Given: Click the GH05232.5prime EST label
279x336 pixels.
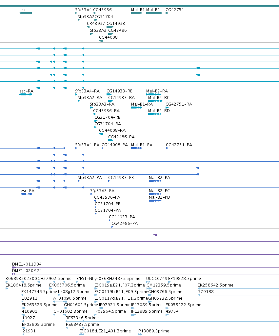Looking at the screenshot, I should pyautogui.click(x=165, y=298).
